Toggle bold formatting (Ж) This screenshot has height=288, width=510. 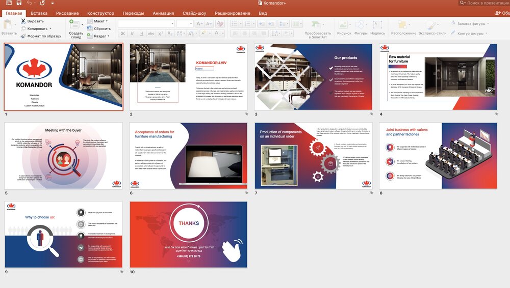click(123, 34)
